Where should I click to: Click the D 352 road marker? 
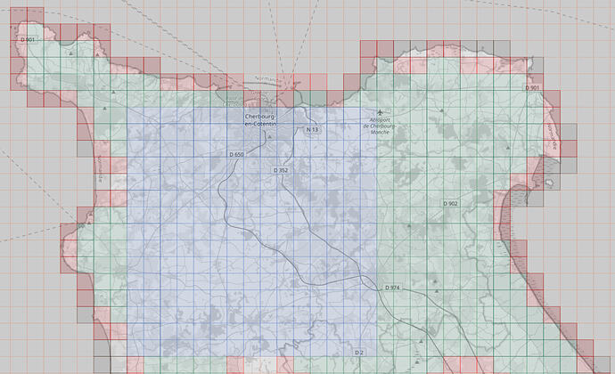point(281,170)
